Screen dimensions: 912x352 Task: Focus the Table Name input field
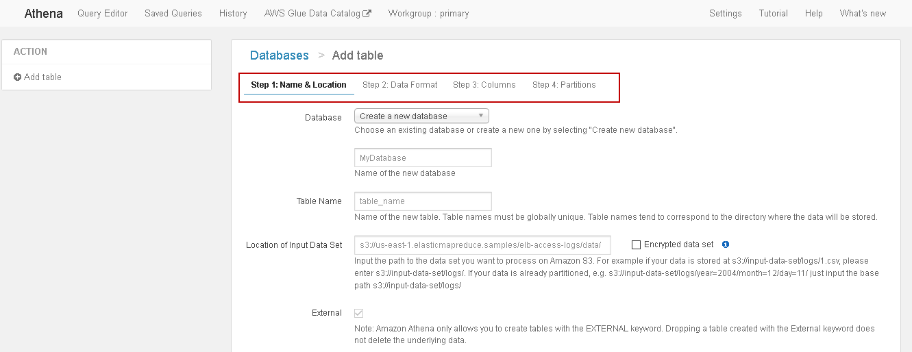[423, 201]
